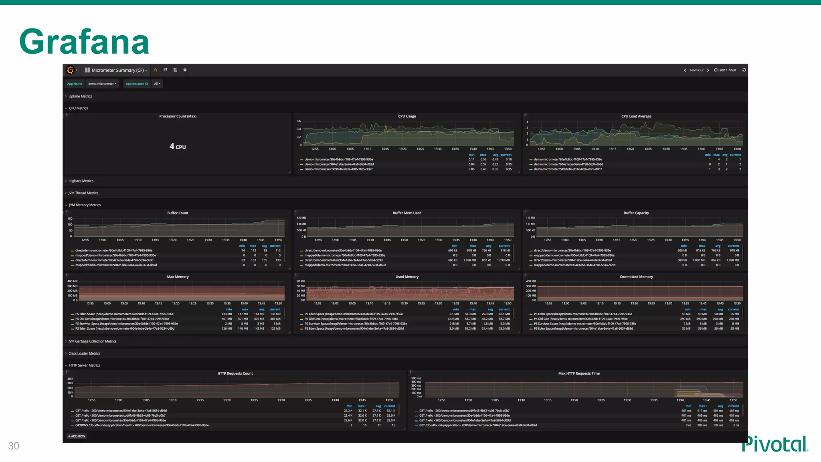Viewport: 821px width, 462px height.
Task: Expand the JVM Garbage Collection Metrics row
Action: [92, 341]
